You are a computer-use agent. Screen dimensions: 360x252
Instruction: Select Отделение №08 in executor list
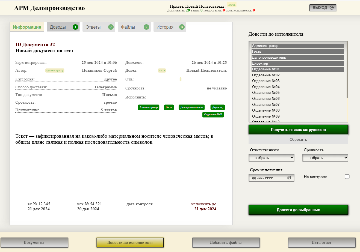click(x=297, y=110)
